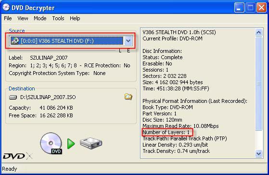This screenshot has width=269, height=175.
Task: Click the info panel scrollbar thumb
Action: 258,84
